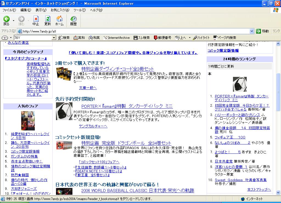Viewport: 281px width, 203px height.
Task: Click the ranking PORTER bag thumbnail
Action: click(x=240, y=84)
